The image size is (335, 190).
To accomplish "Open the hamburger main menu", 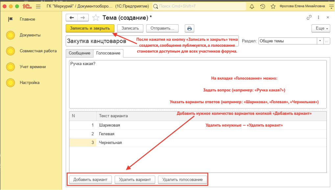I will point(38,6).
